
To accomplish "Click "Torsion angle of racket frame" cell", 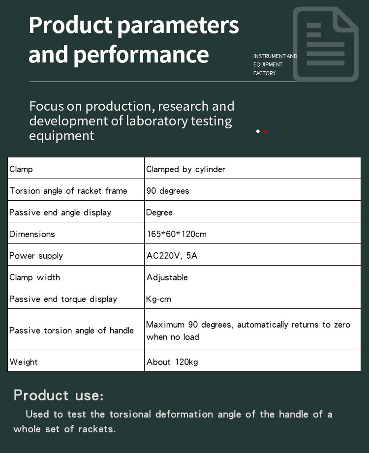I will (x=68, y=191).
